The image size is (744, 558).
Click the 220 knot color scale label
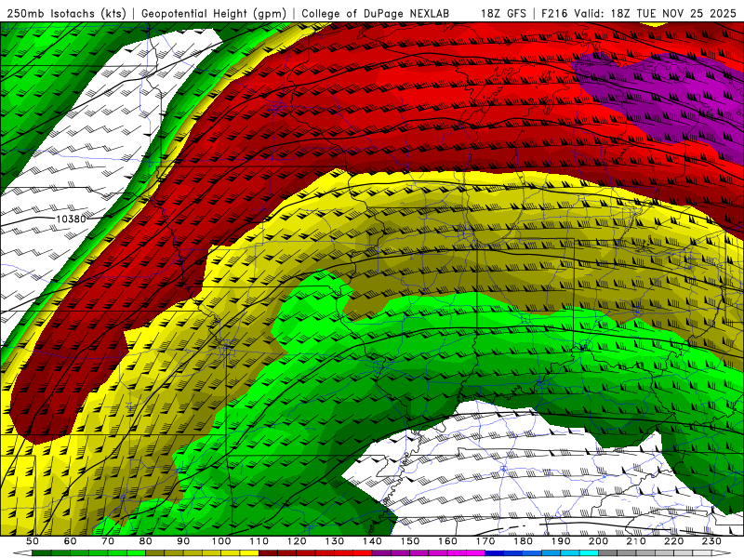tap(673, 541)
